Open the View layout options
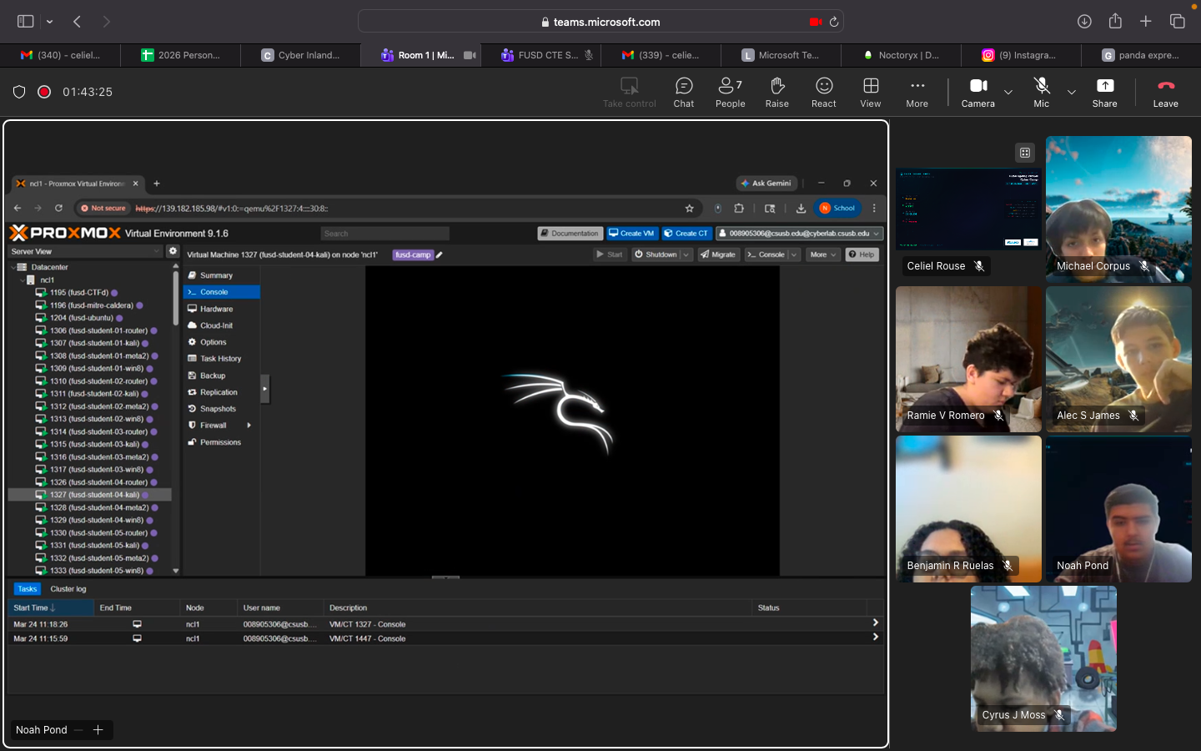This screenshot has height=751, width=1201. [870, 92]
